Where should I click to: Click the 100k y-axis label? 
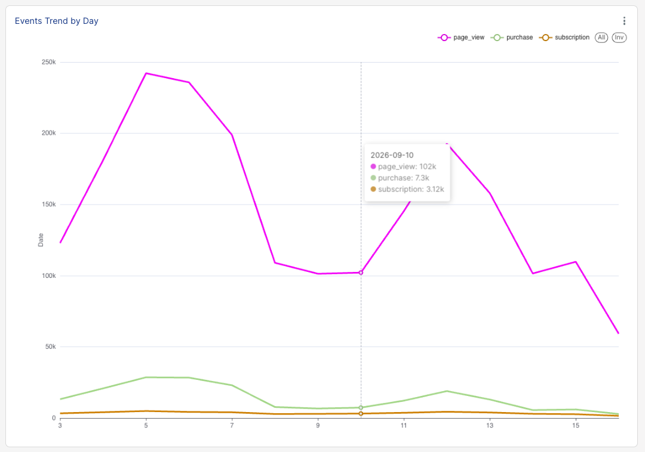coord(48,275)
